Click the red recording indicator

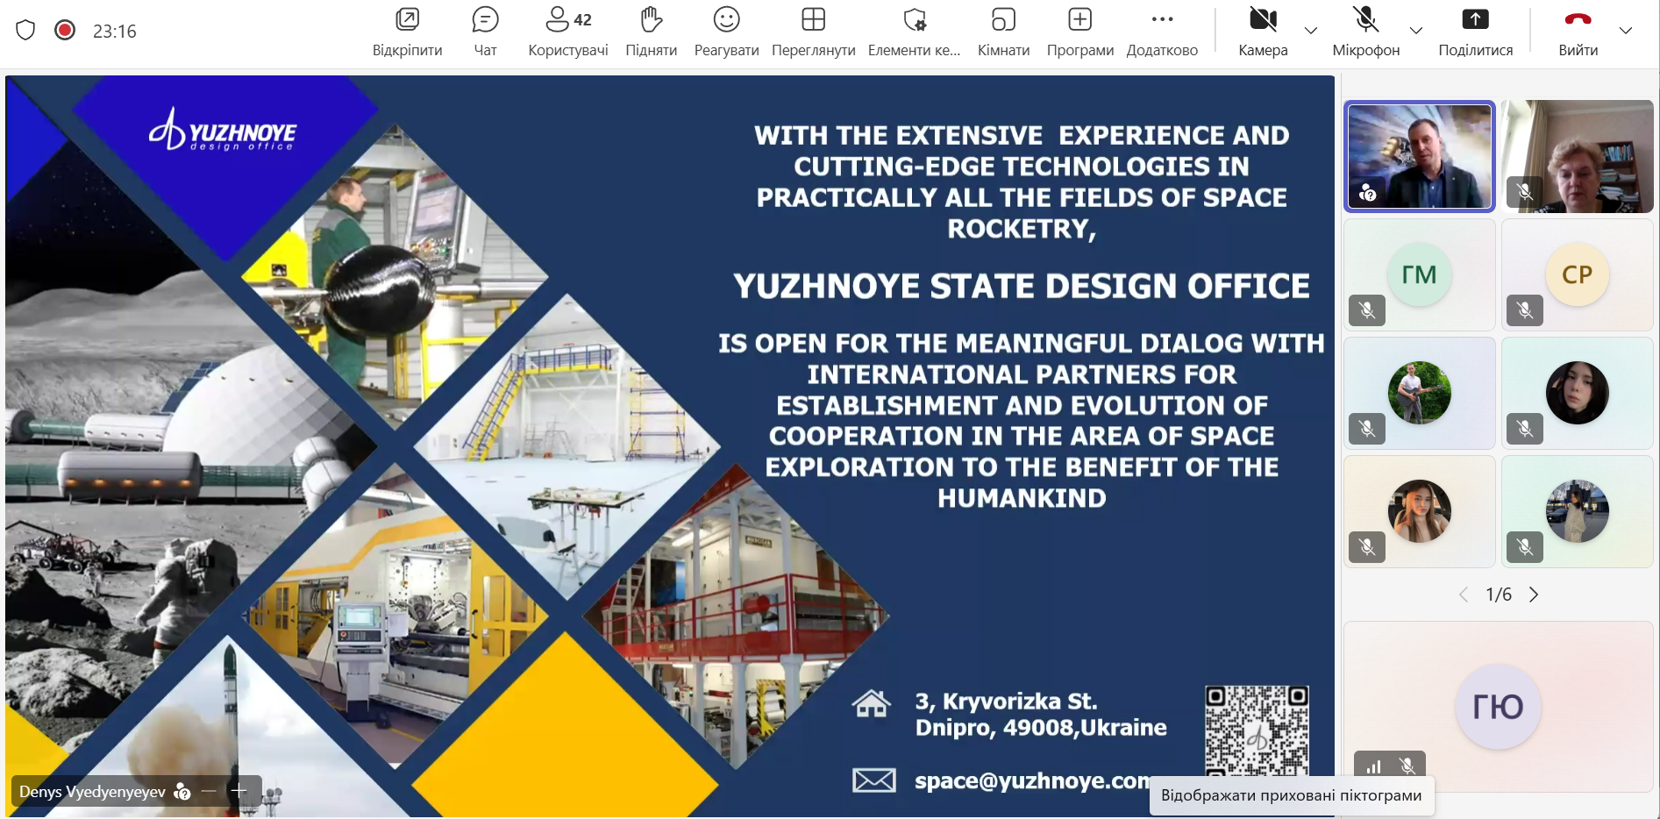(65, 31)
